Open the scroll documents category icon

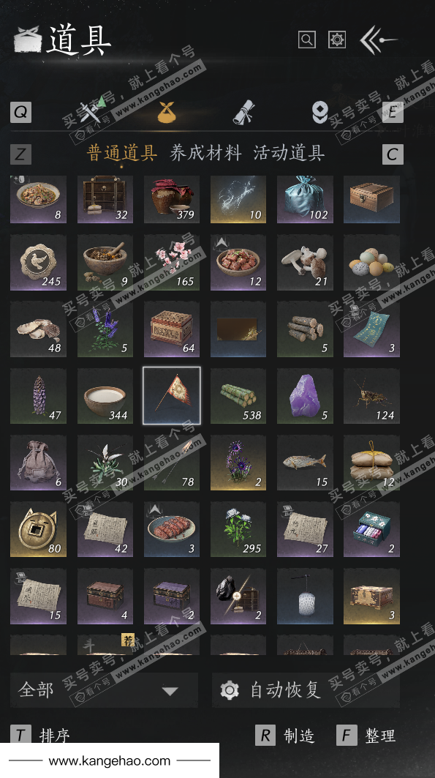point(243,112)
